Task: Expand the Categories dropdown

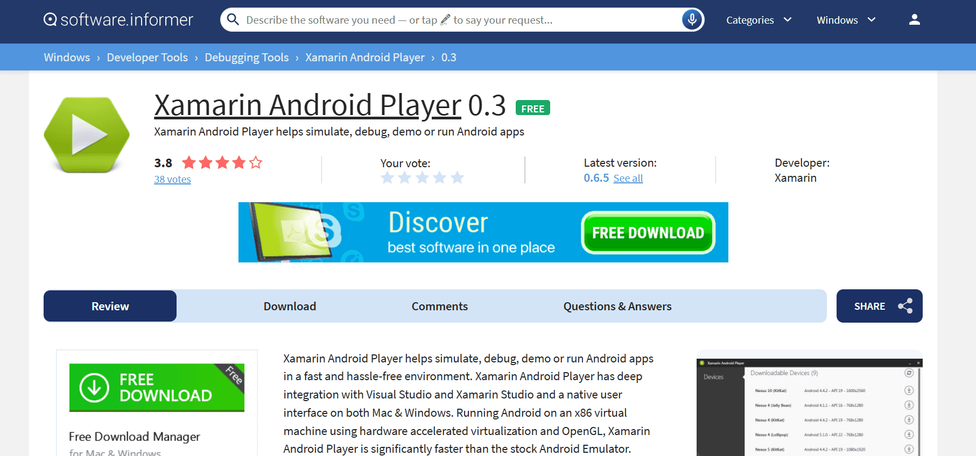Action: 759,20
